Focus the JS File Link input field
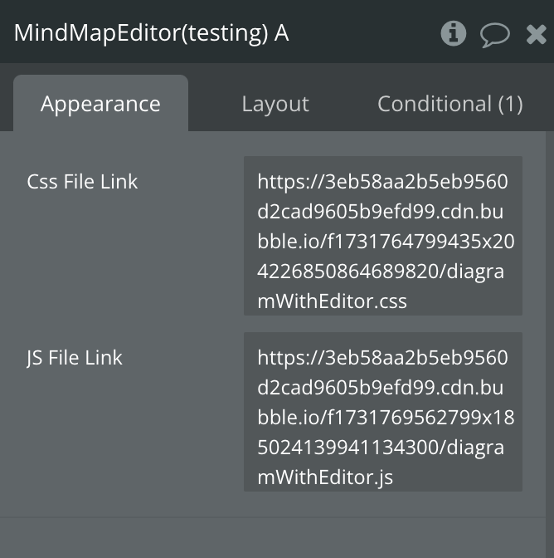The image size is (554, 558). [382, 412]
